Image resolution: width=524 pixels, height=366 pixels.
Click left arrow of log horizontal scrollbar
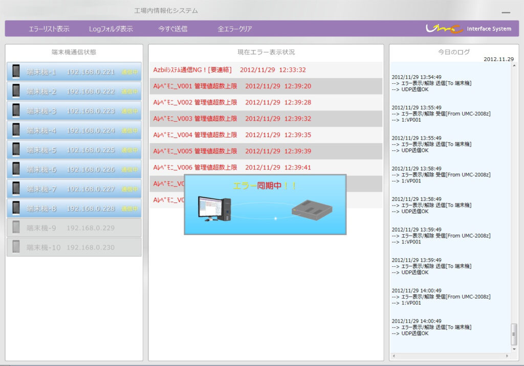coord(393,356)
